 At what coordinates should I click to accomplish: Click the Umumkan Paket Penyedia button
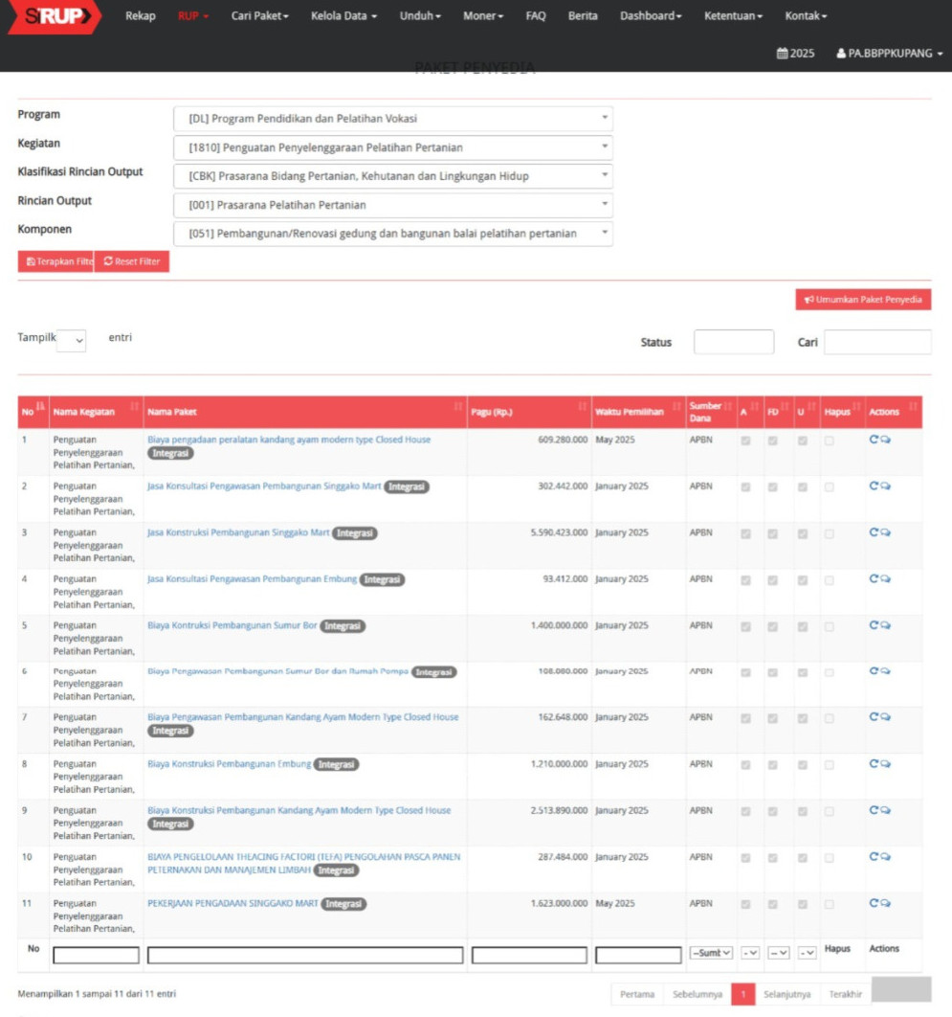coord(863,300)
